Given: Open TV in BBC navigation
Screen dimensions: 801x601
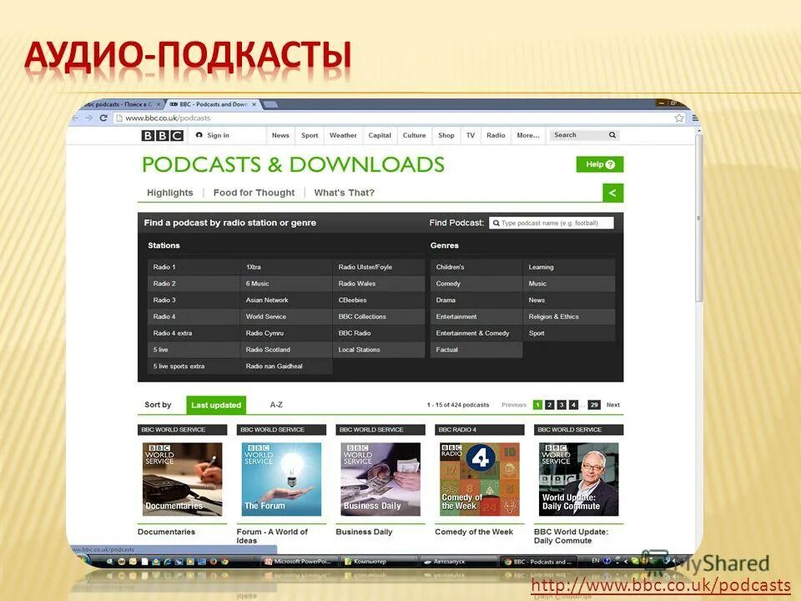Looking at the screenshot, I should coord(471,135).
